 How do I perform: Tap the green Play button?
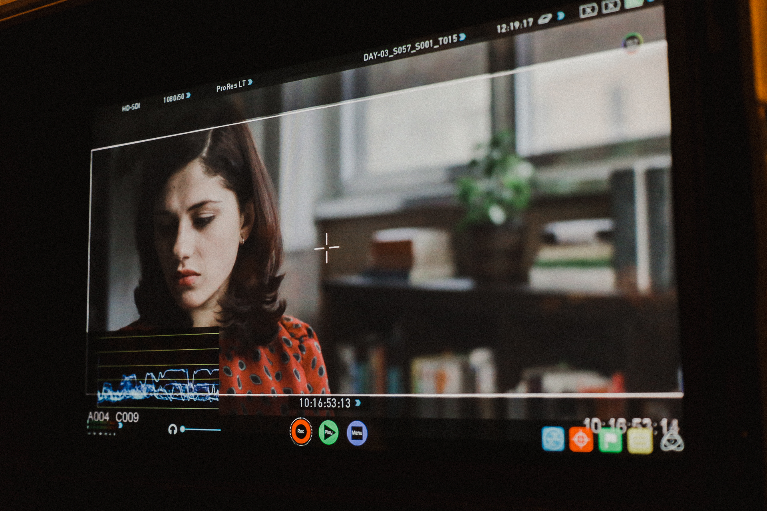[328, 432]
